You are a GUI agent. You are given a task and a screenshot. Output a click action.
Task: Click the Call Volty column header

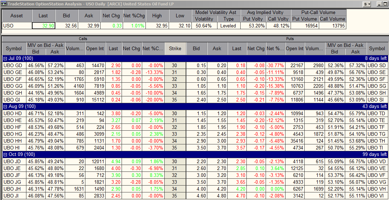point(278,19)
